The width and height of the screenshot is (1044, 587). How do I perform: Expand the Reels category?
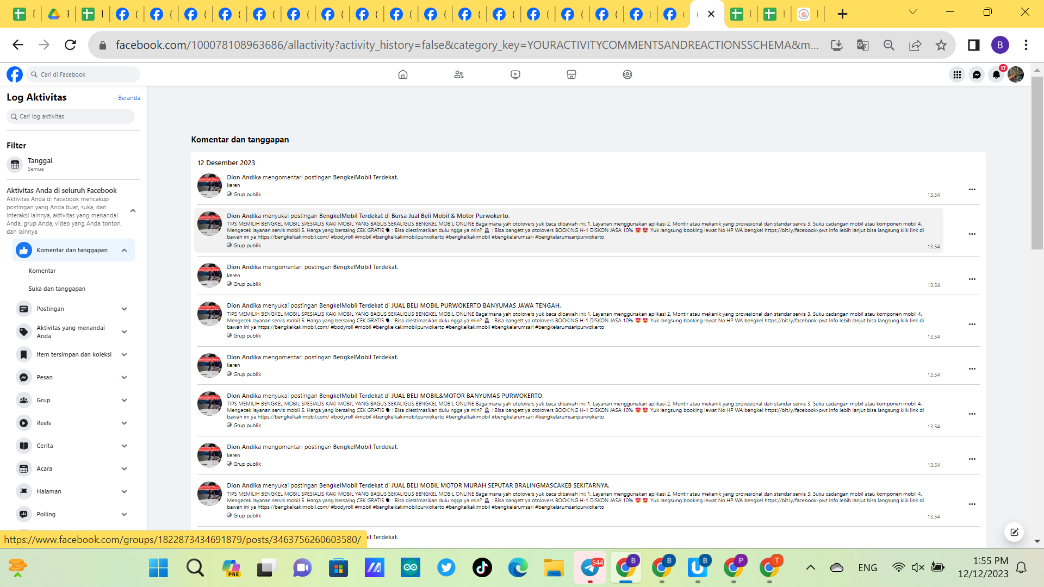124,423
